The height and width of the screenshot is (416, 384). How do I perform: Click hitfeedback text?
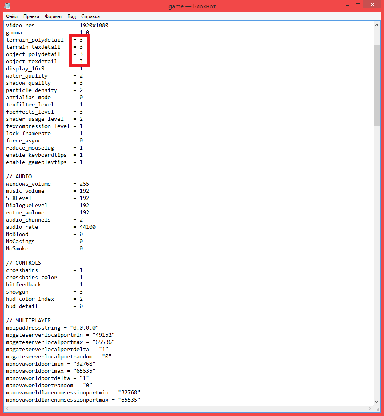coord(24,284)
